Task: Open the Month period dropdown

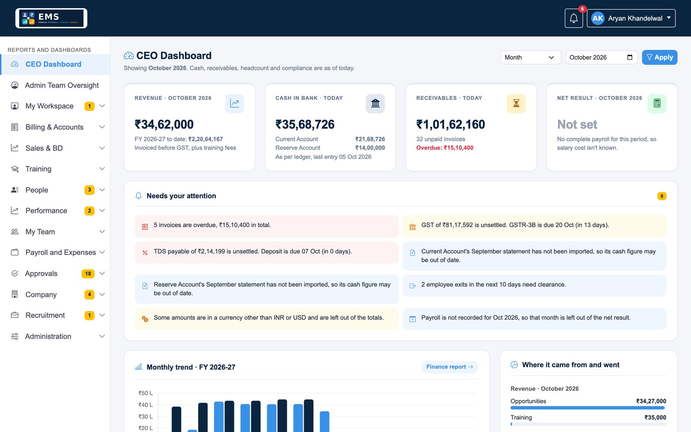Action: 530,57
